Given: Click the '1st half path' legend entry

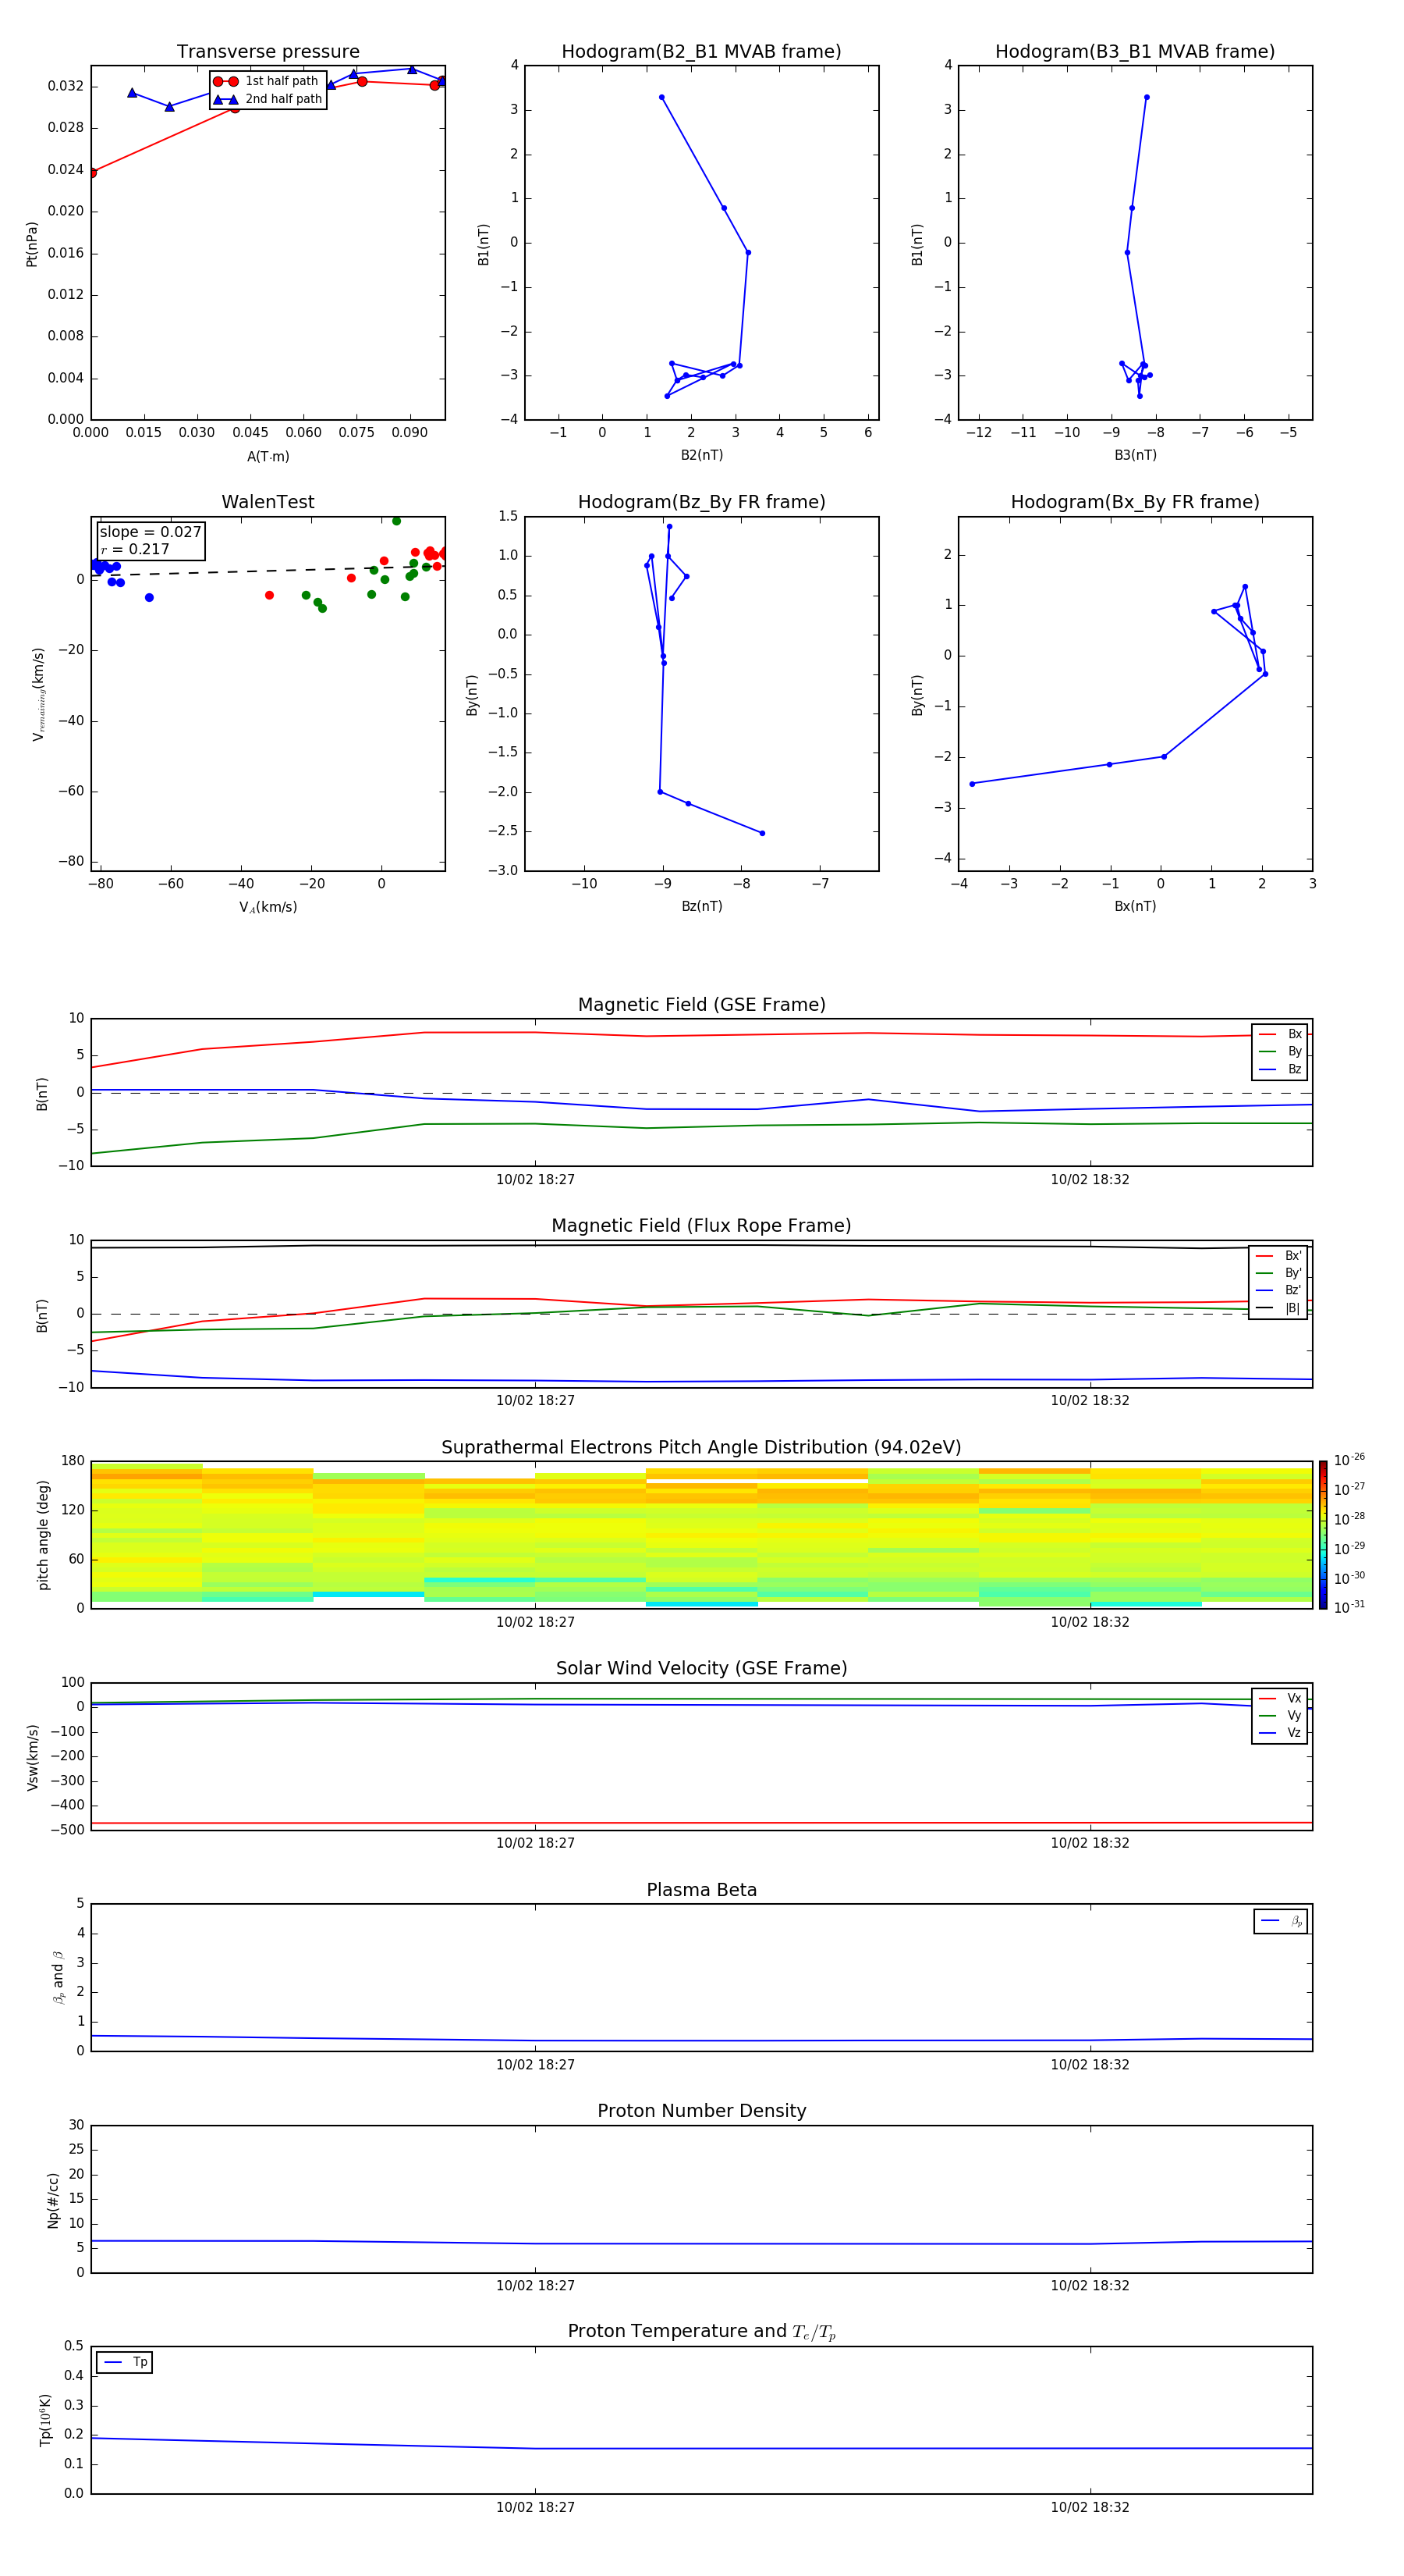Looking at the screenshot, I should pyautogui.click(x=267, y=81).
